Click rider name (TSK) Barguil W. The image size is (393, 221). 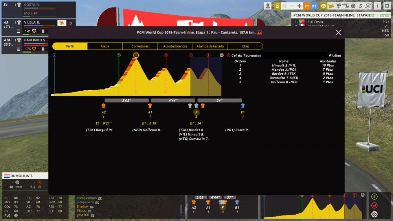tap(99, 130)
